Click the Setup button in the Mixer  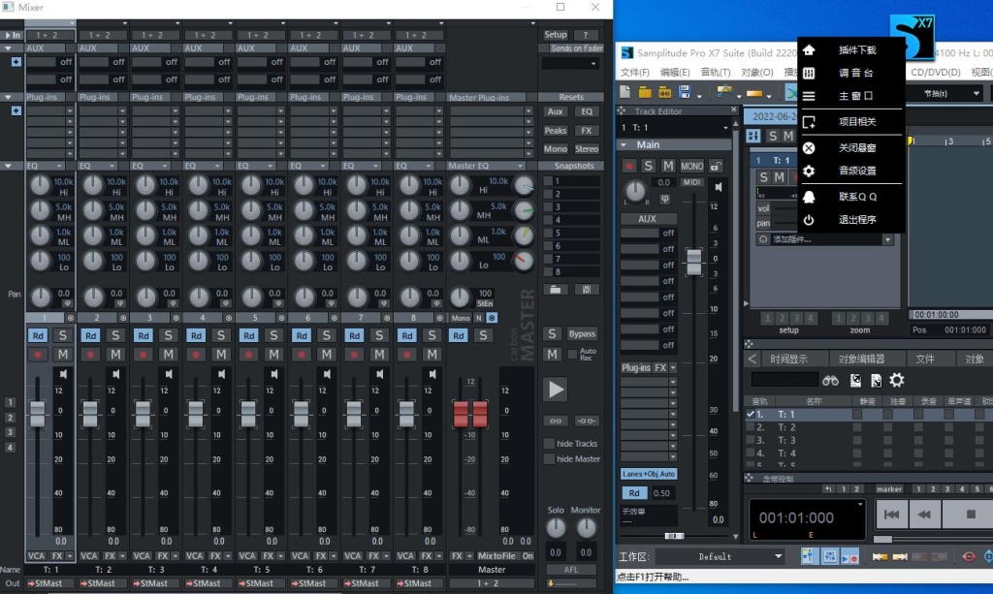tap(555, 33)
